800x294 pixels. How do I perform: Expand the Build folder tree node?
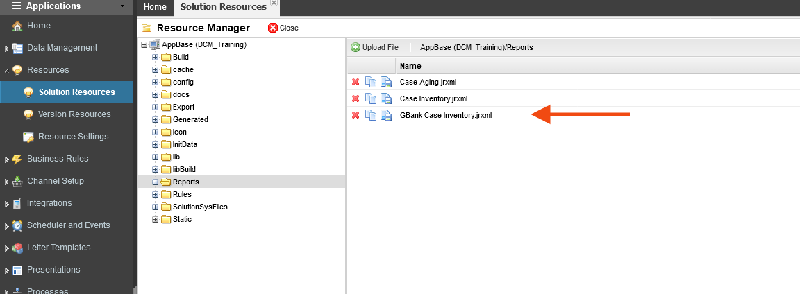coord(156,58)
